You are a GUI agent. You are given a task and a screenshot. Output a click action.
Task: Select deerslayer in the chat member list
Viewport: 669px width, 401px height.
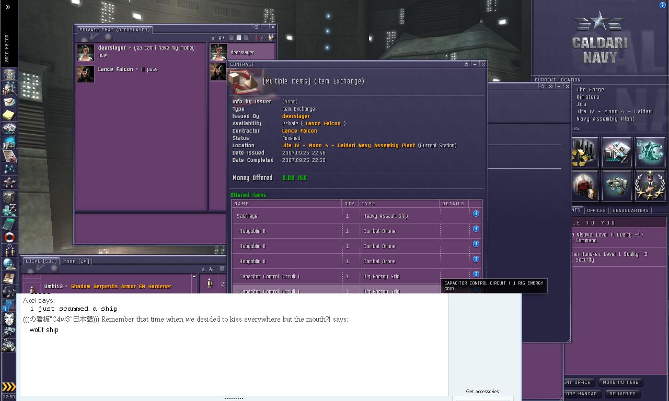242,52
